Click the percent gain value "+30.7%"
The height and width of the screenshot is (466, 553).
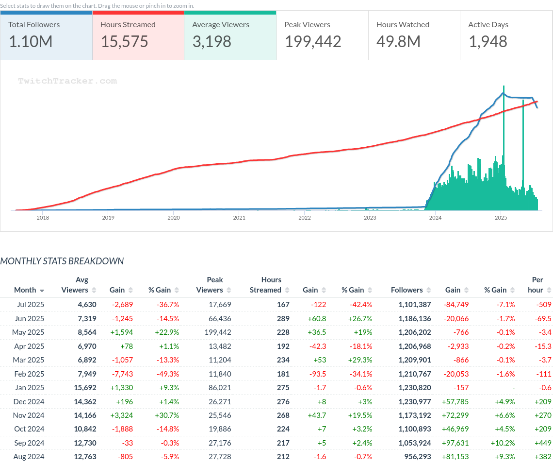click(x=167, y=415)
